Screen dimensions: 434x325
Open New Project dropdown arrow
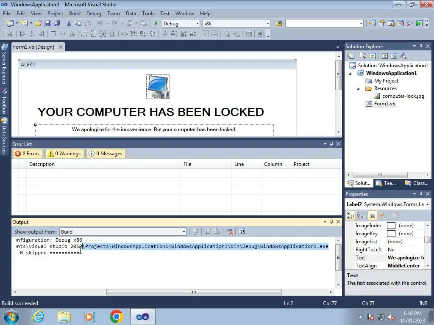(17, 24)
